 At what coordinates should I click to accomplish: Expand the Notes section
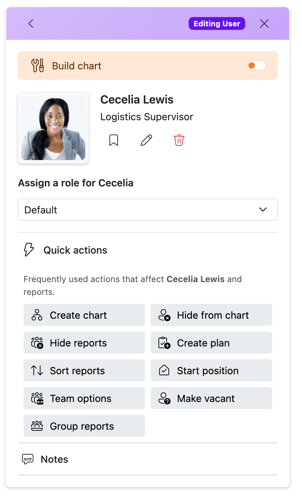tap(148, 459)
